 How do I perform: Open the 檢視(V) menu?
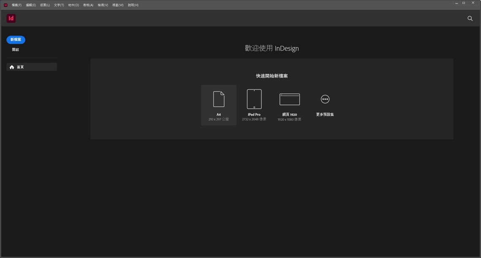(103, 5)
